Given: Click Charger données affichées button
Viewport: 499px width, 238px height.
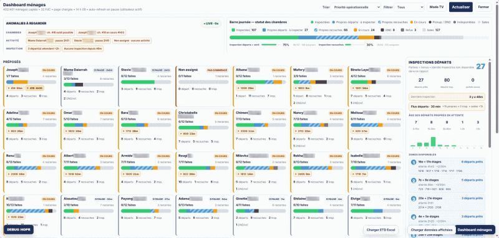Looking at the screenshot, I should (x=432, y=229).
